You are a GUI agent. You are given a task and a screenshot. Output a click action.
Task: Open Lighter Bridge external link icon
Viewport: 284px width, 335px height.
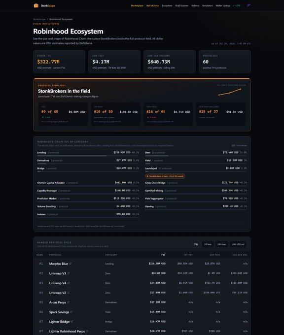(x=72, y=322)
